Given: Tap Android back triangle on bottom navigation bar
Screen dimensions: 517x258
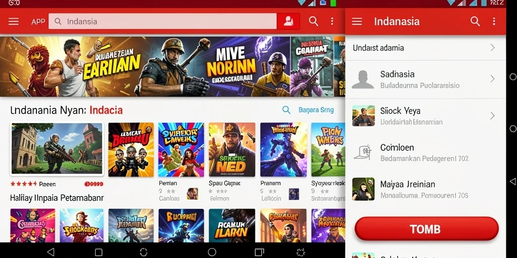Looking at the screenshot, I should [50, 252].
